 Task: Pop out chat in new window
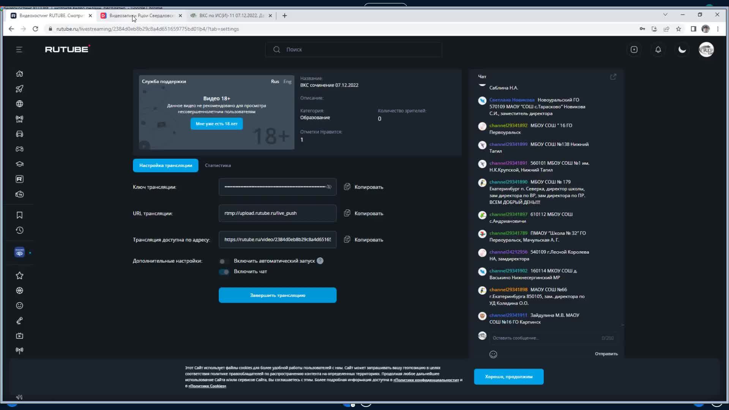tap(613, 77)
